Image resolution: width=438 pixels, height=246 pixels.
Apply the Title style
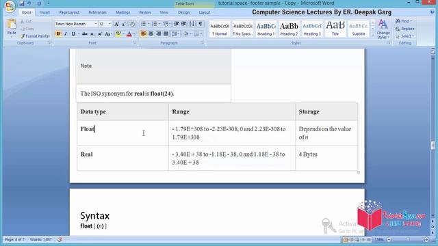335,29
